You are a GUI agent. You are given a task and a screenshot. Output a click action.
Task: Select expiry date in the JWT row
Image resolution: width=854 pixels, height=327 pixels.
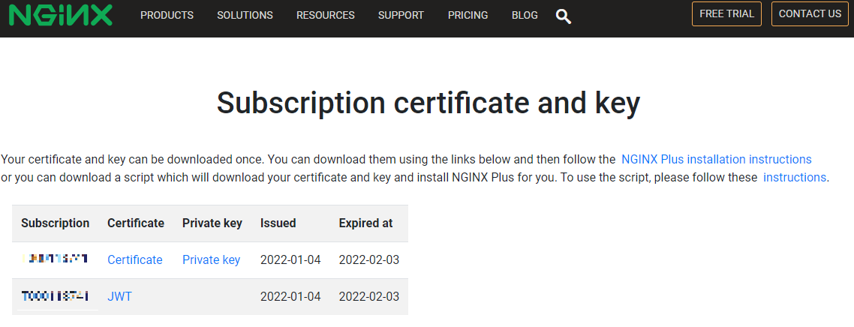pos(368,296)
